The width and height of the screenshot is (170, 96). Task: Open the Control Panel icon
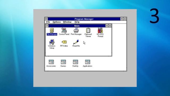pyautogui.click(x=64, y=30)
